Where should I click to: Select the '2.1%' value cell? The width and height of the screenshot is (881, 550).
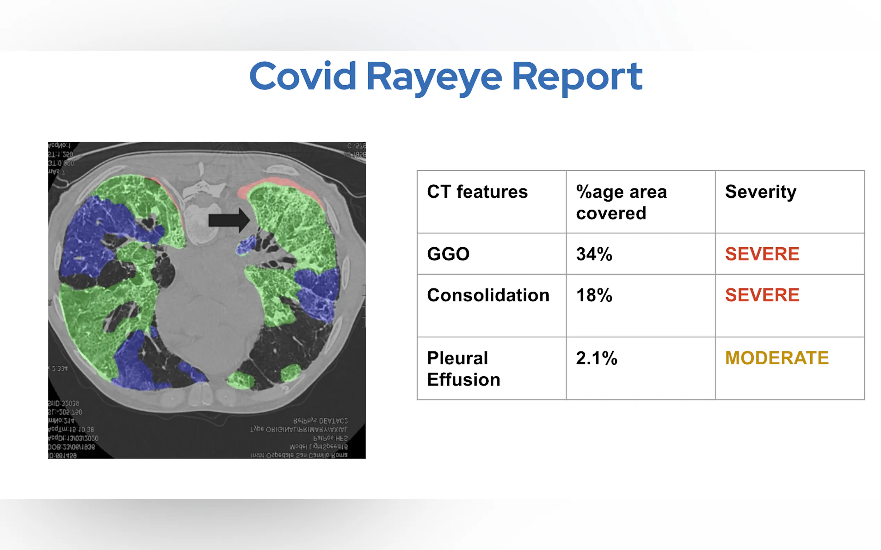coord(596,358)
